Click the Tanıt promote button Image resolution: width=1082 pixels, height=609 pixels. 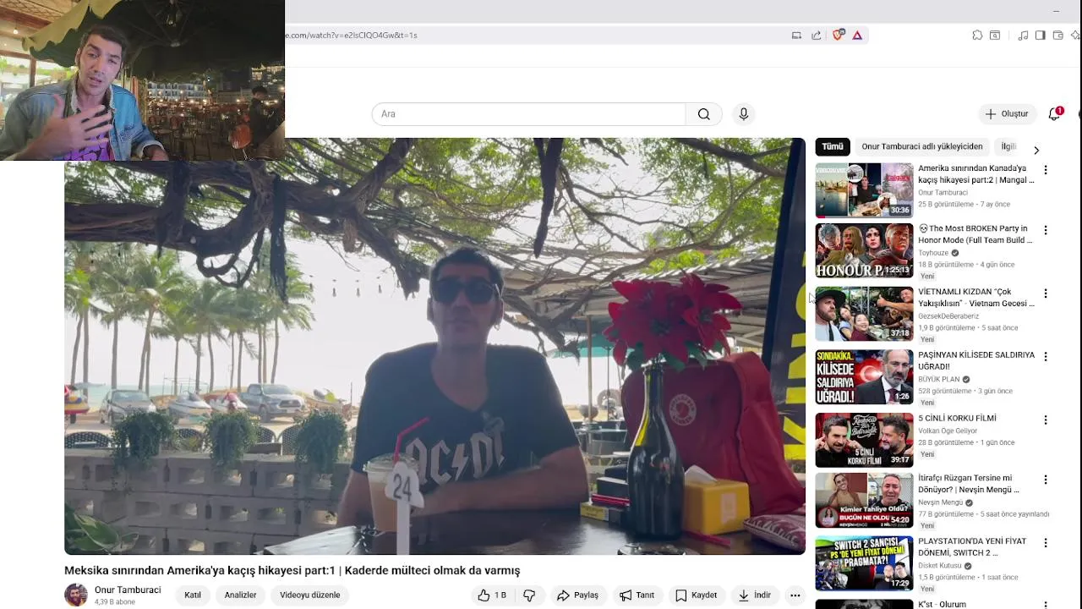coord(637,595)
